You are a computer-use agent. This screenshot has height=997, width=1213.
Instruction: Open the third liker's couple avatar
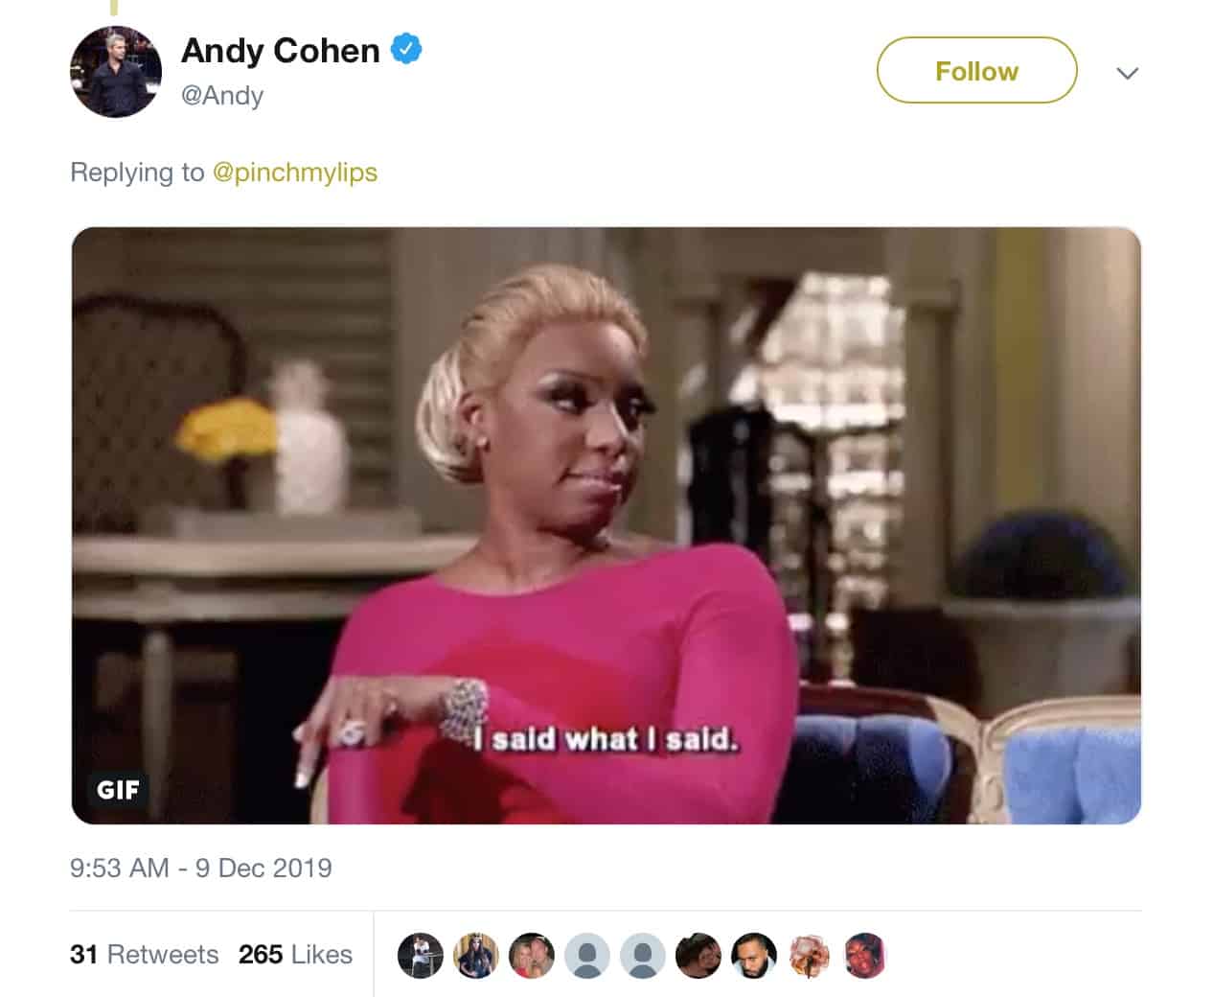[x=532, y=956]
